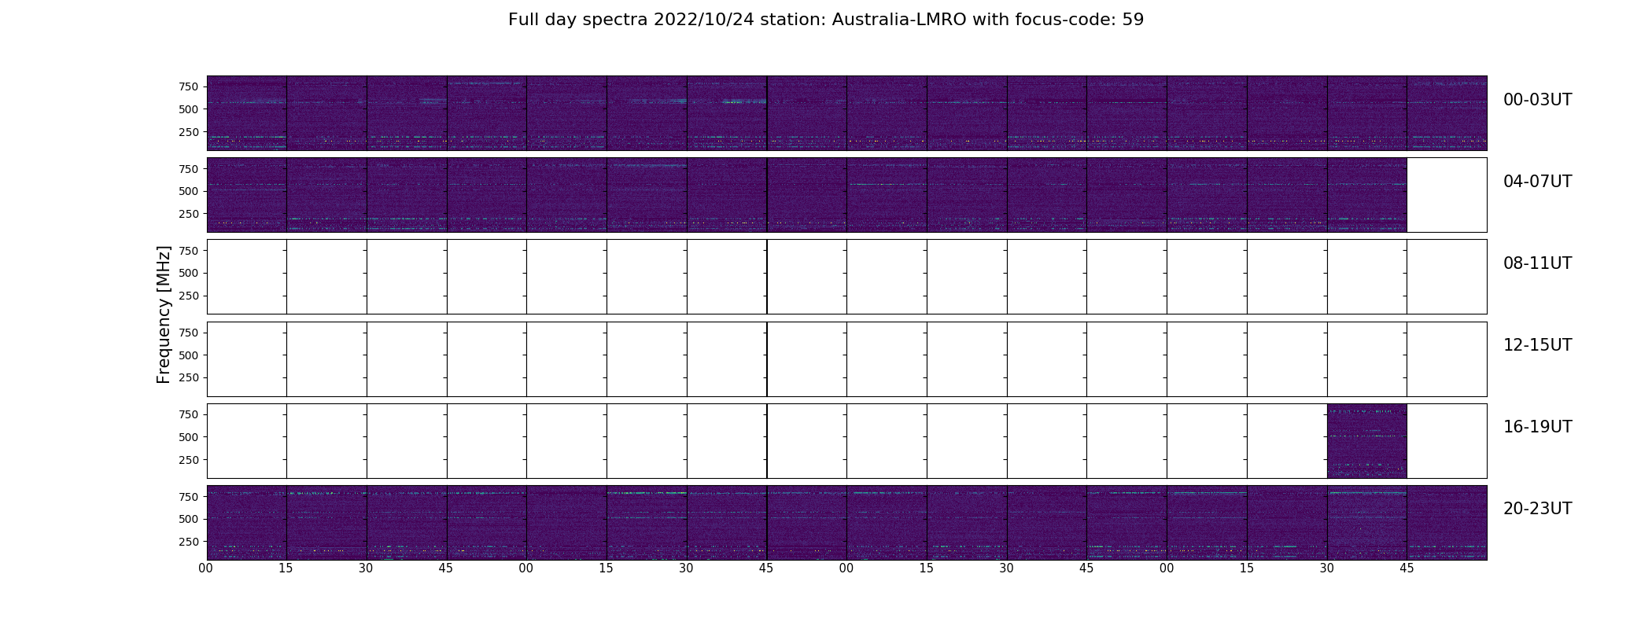Click the 750 tick of the 12-15UT row
Screen dimensions: 1652x629
pyautogui.click(x=188, y=333)
